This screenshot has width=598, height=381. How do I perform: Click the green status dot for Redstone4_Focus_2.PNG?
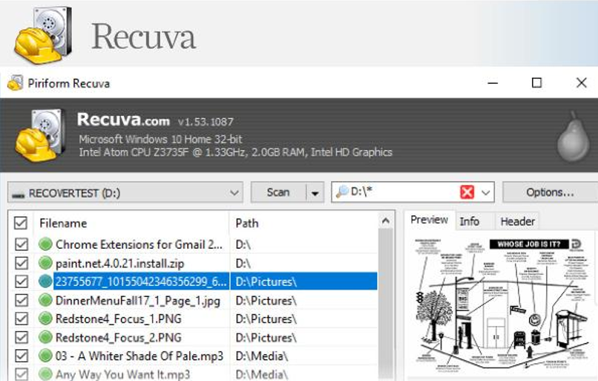coord(45,337)
